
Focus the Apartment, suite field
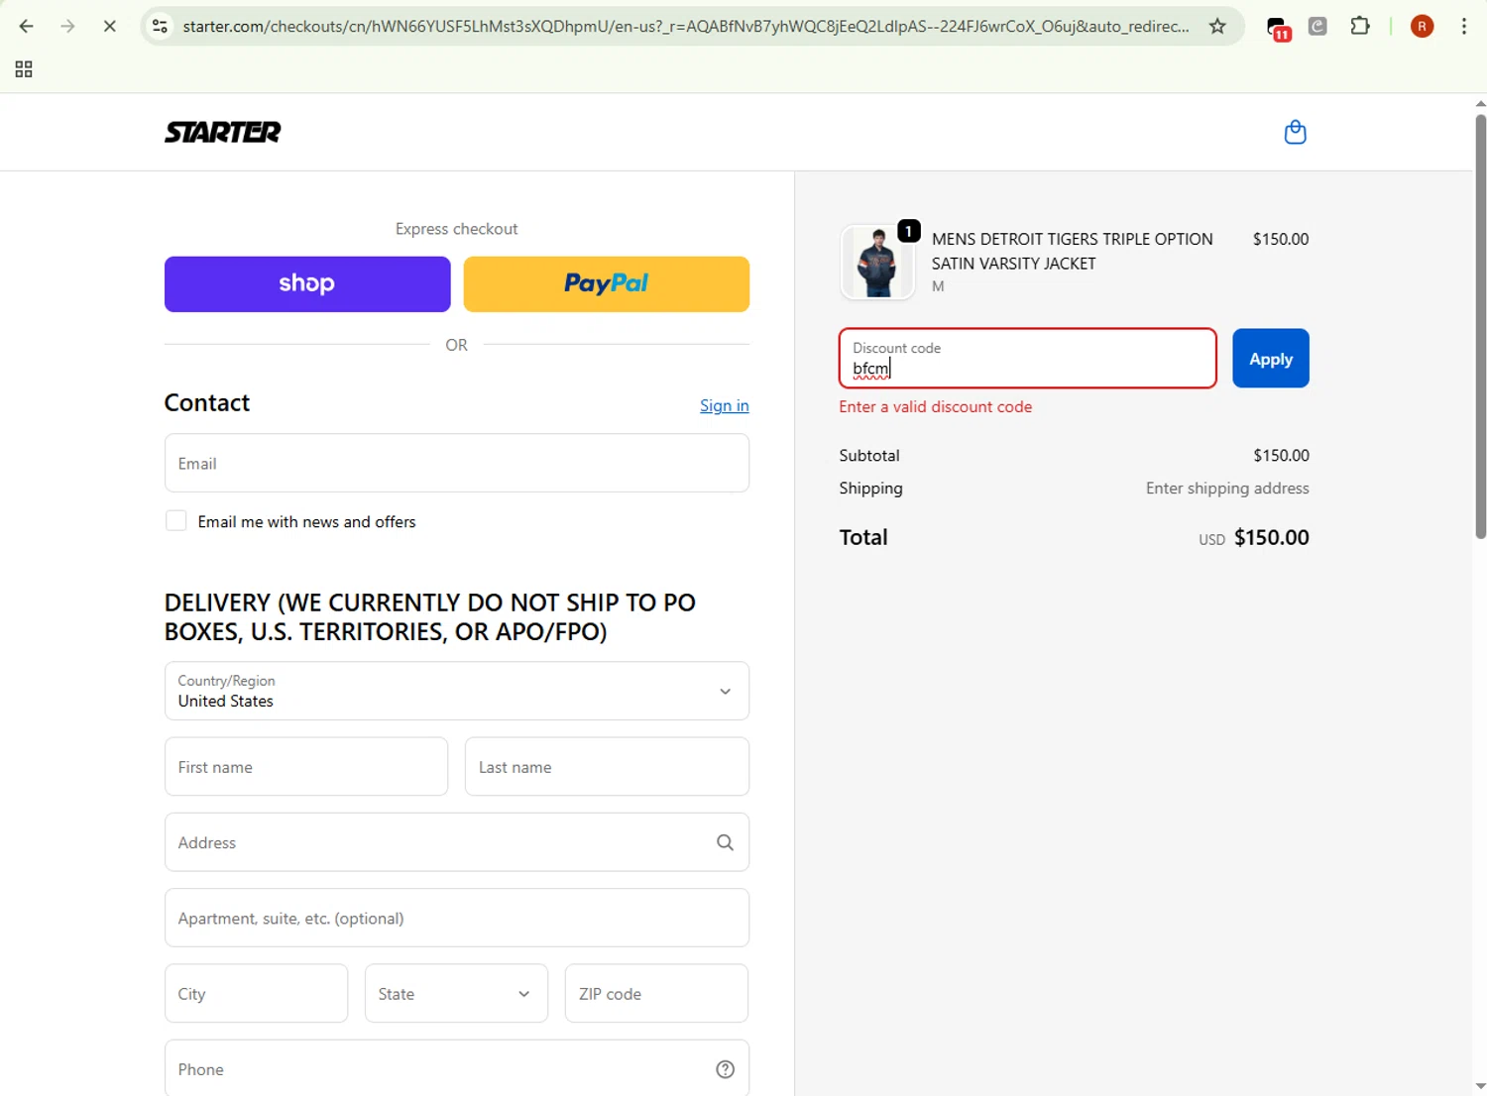pos(457,918)
